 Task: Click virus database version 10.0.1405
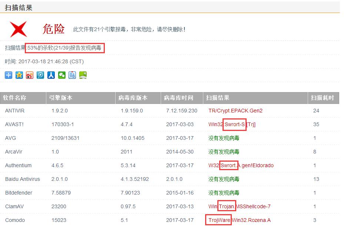[x=133, y=138]
